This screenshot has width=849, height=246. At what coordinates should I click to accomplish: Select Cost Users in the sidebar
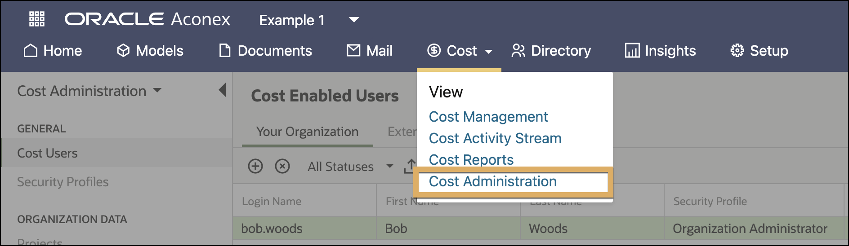coord(116,153)
